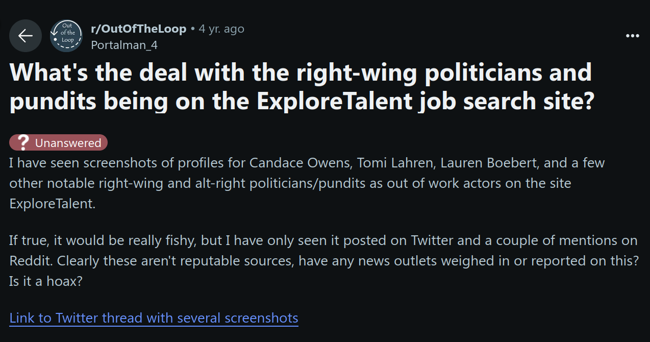Open link to Twitter thread with screenshots
Image resolution: width=650 pixels, height=342 pixels.
(x=154, y=318)
